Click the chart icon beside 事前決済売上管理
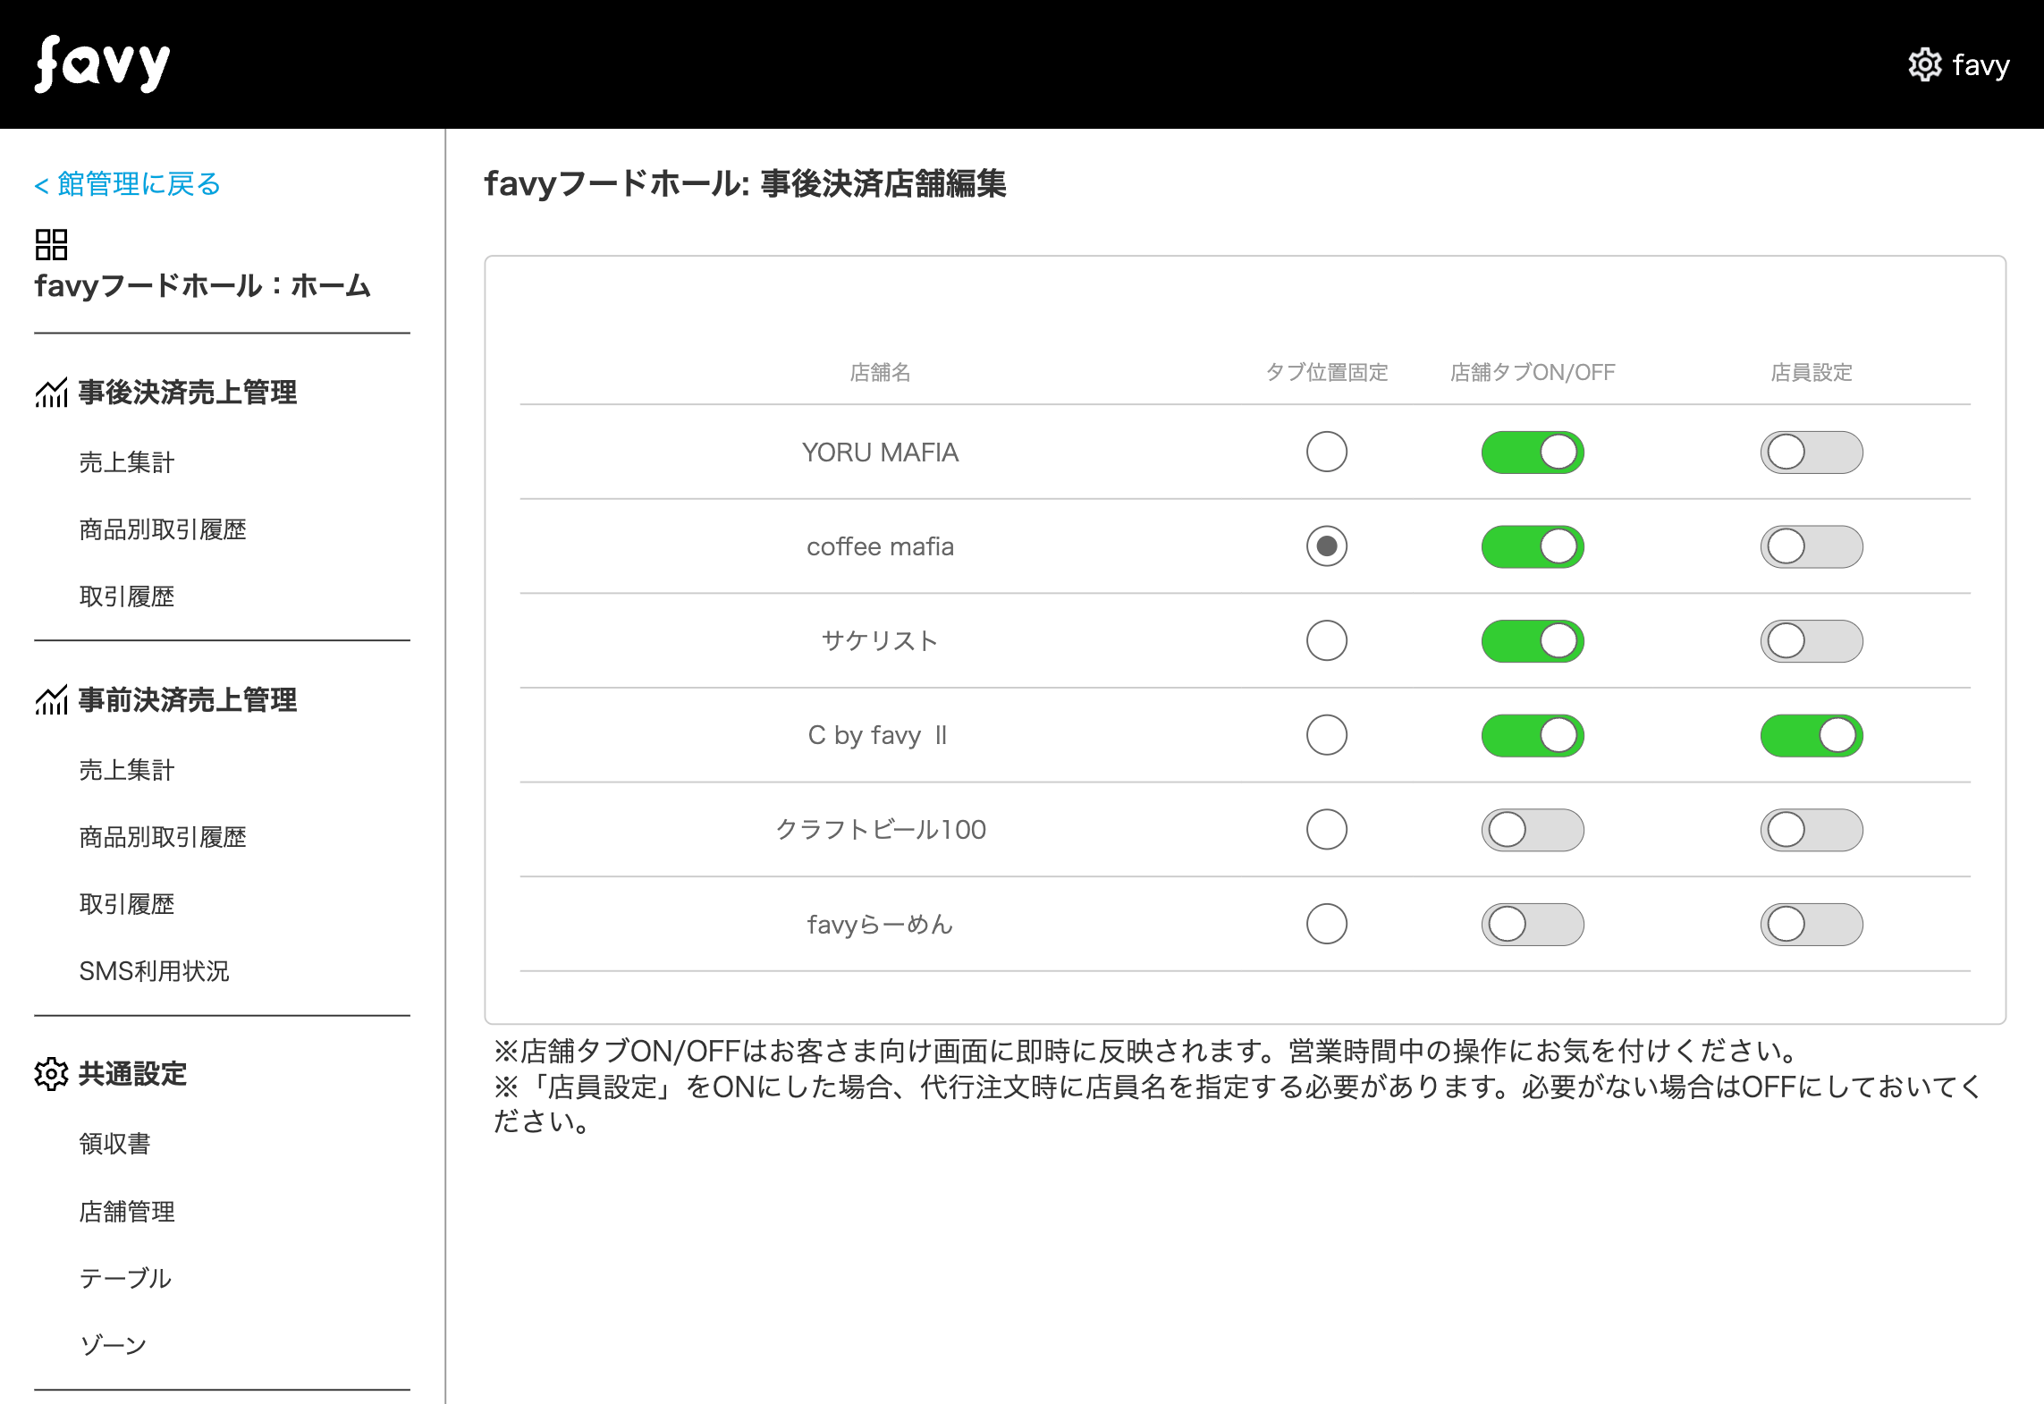 (x=51, y=699)
